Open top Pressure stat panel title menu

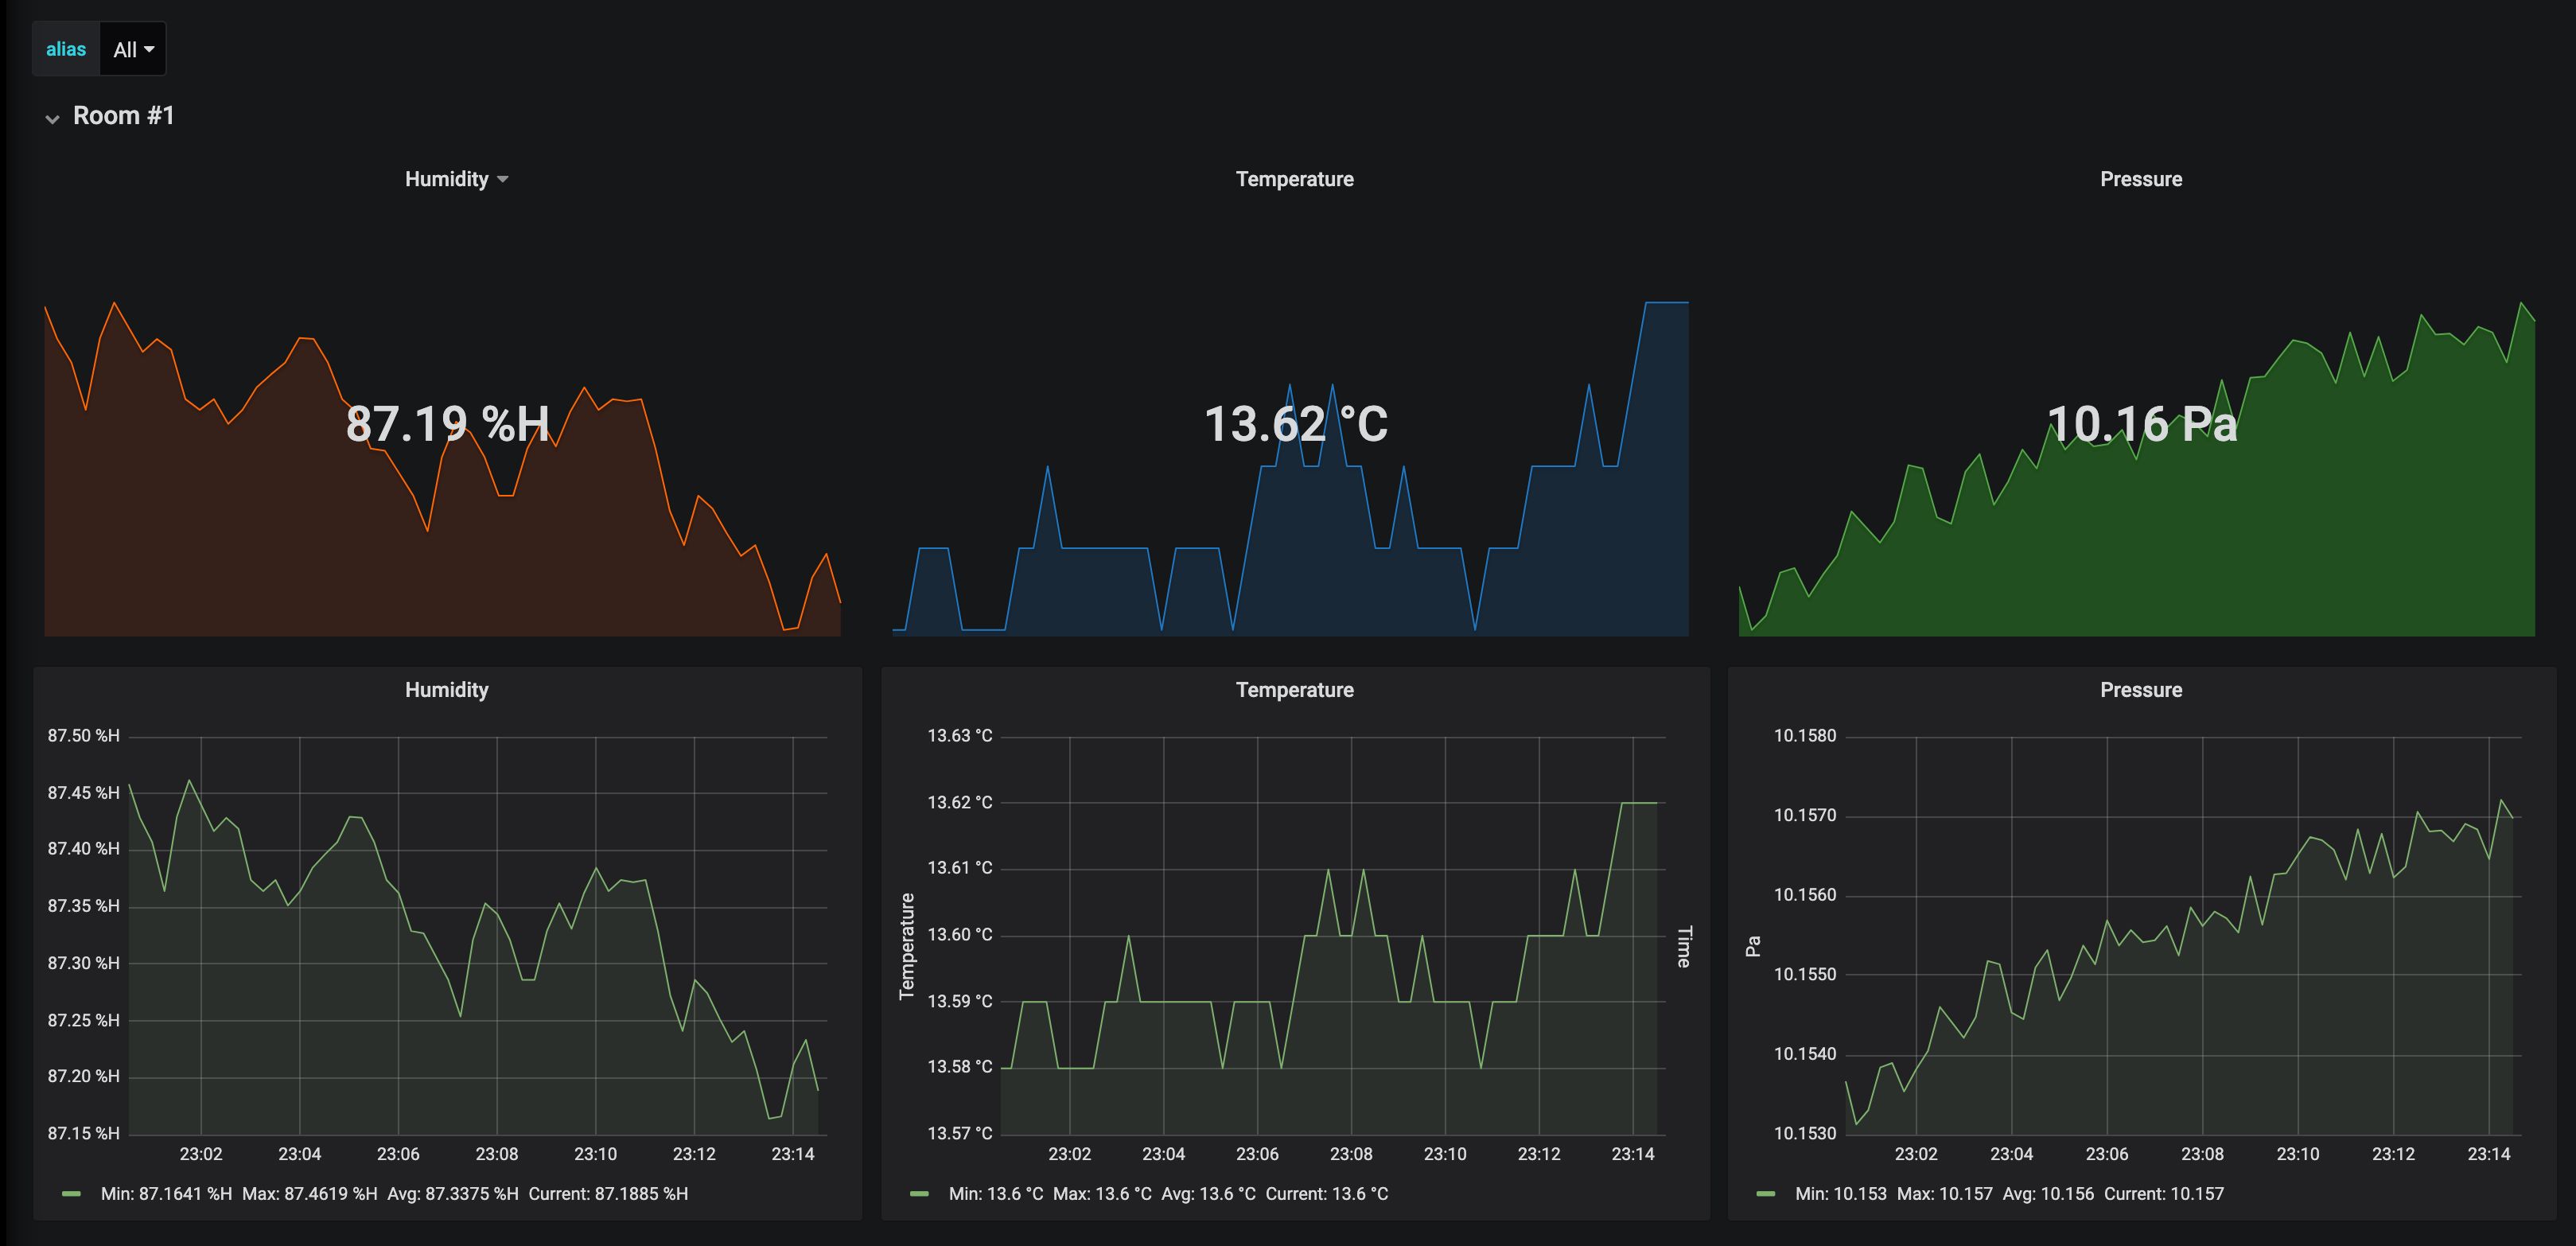point(2140,179)
